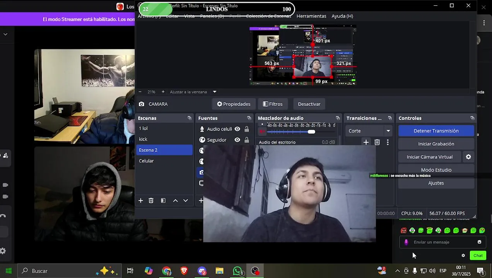The height and width of the screenshot is (278, 492).
Task: Focus the Enviar un mensaje field
Action: pos(442,242)
